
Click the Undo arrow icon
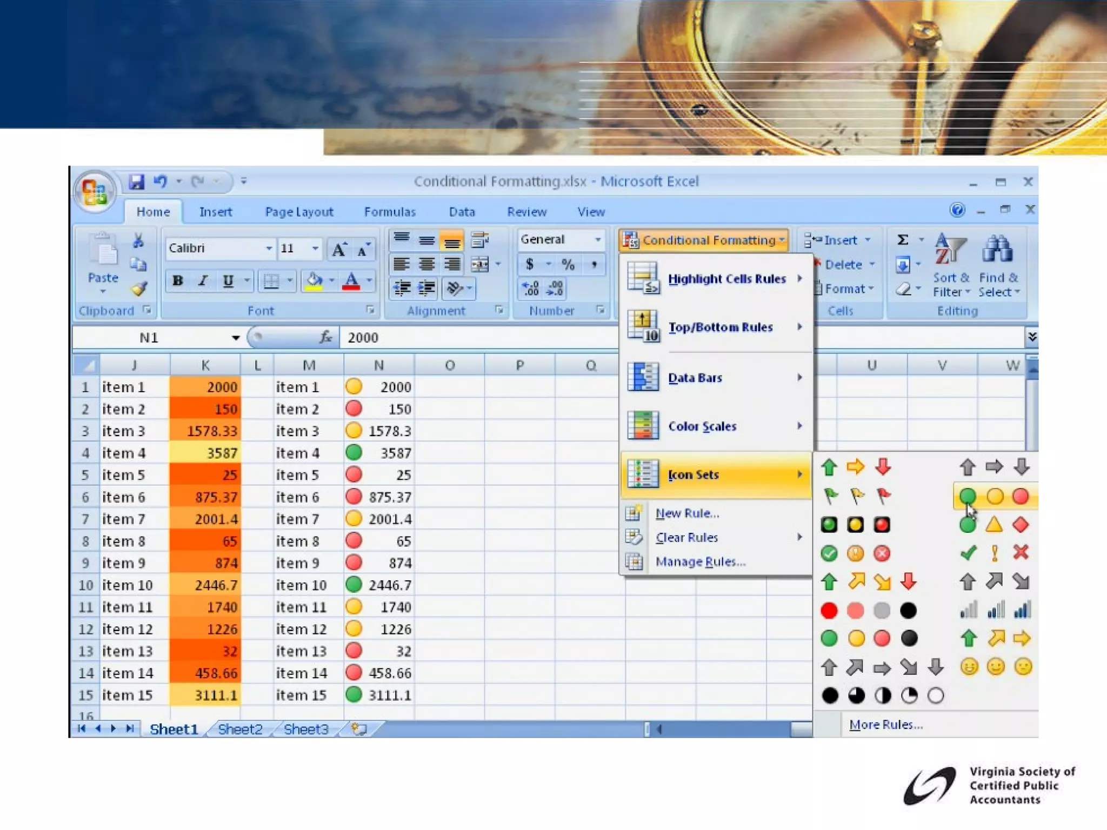coord(160,182)
